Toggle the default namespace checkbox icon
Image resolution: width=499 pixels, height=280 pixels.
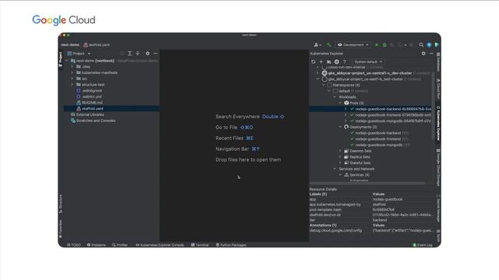tap(335, 91)
